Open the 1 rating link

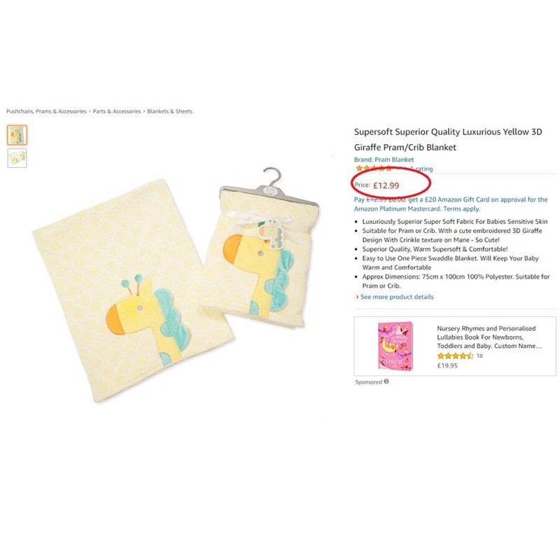[x=421, y=169]
